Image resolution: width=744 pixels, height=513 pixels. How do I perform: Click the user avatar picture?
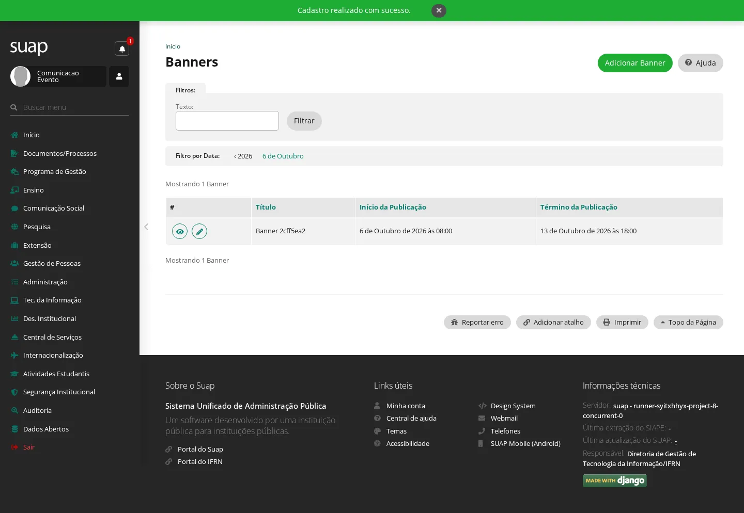tap(21, 76)
